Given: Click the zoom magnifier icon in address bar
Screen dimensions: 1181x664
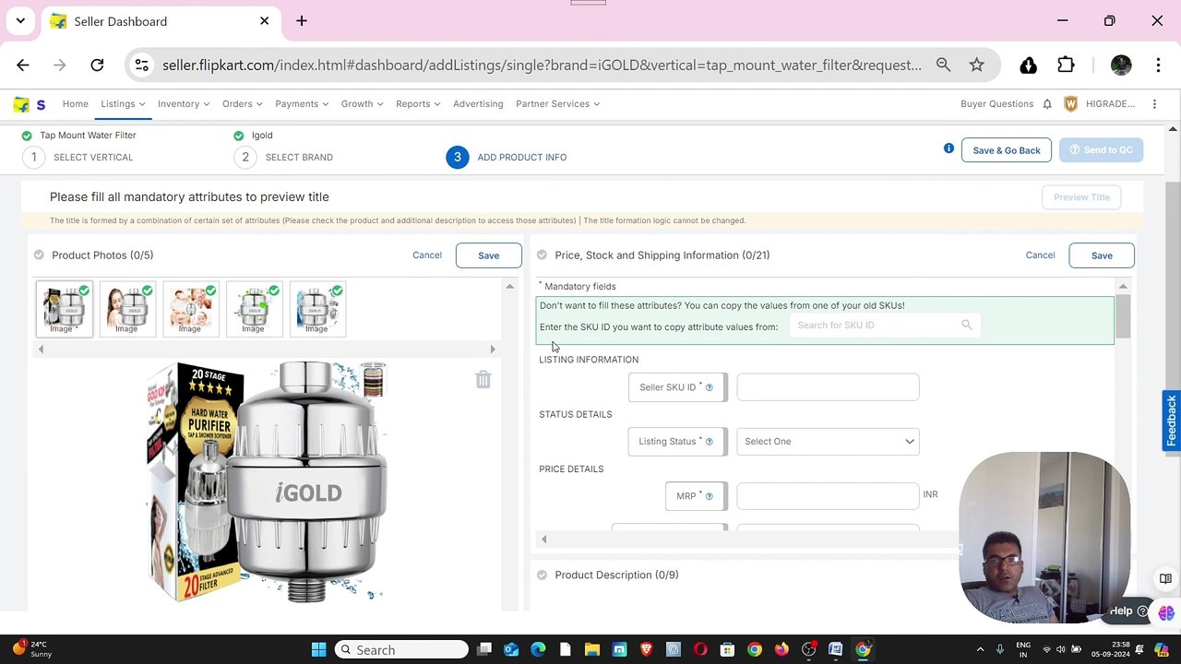Looking at the screenshot, I should pos(943,65).
